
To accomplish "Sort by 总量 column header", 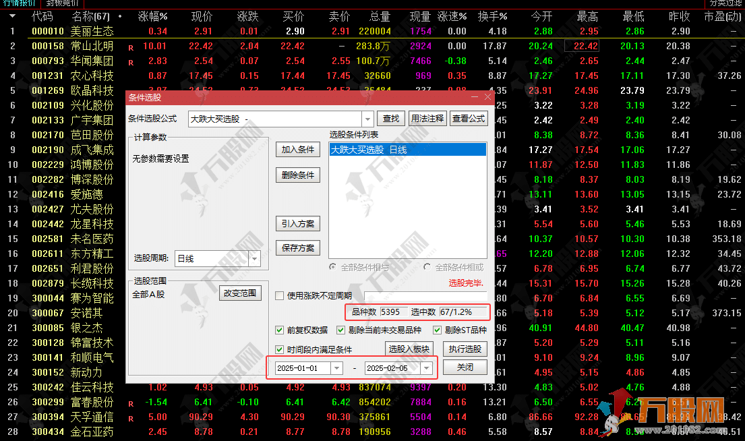I will click(x=380, y=17).
